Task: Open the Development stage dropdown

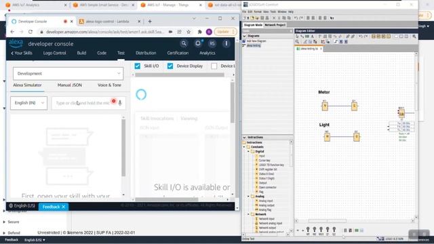Action: click(x=68, y=74)
